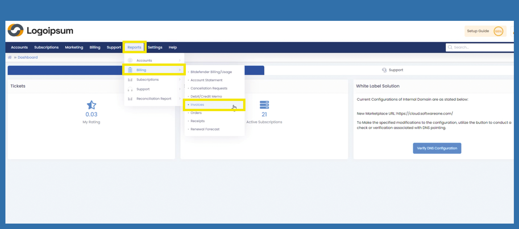Screen dimensions: 519x229
Task: Click the Setup Guide 100% progress circle
Action: (x=498, y=31)
